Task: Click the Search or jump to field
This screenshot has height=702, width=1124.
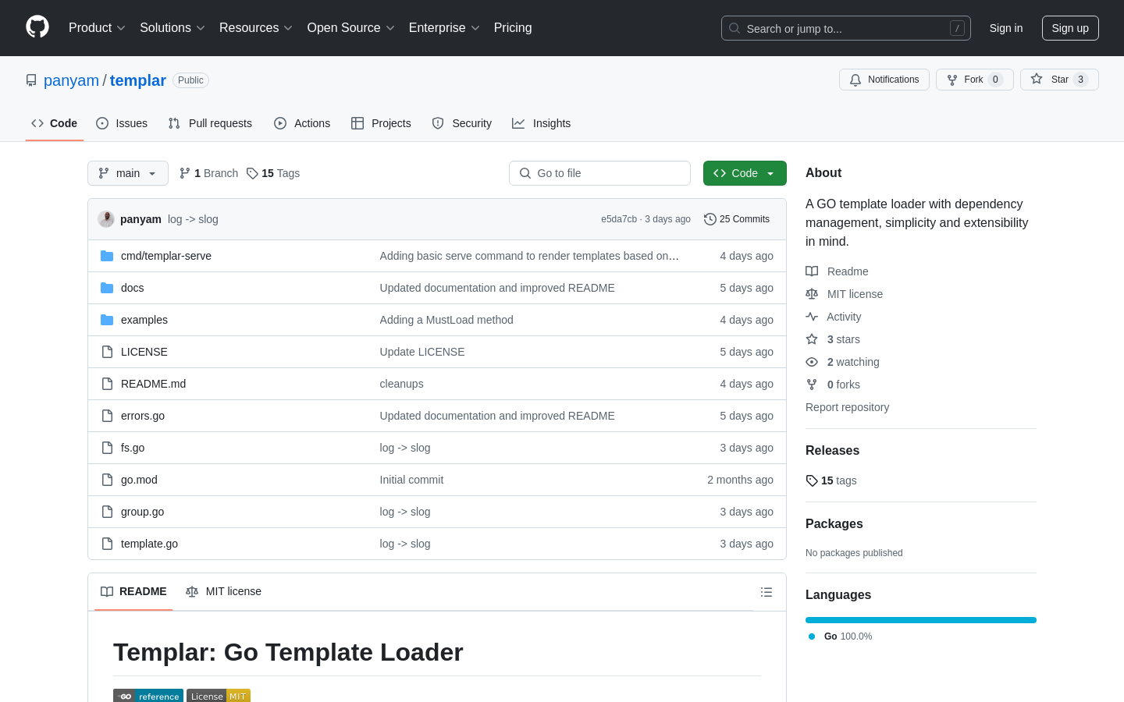Action: click(846, 28)
